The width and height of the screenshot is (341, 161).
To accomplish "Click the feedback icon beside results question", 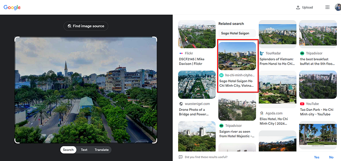I will click(x=180, y=157).
